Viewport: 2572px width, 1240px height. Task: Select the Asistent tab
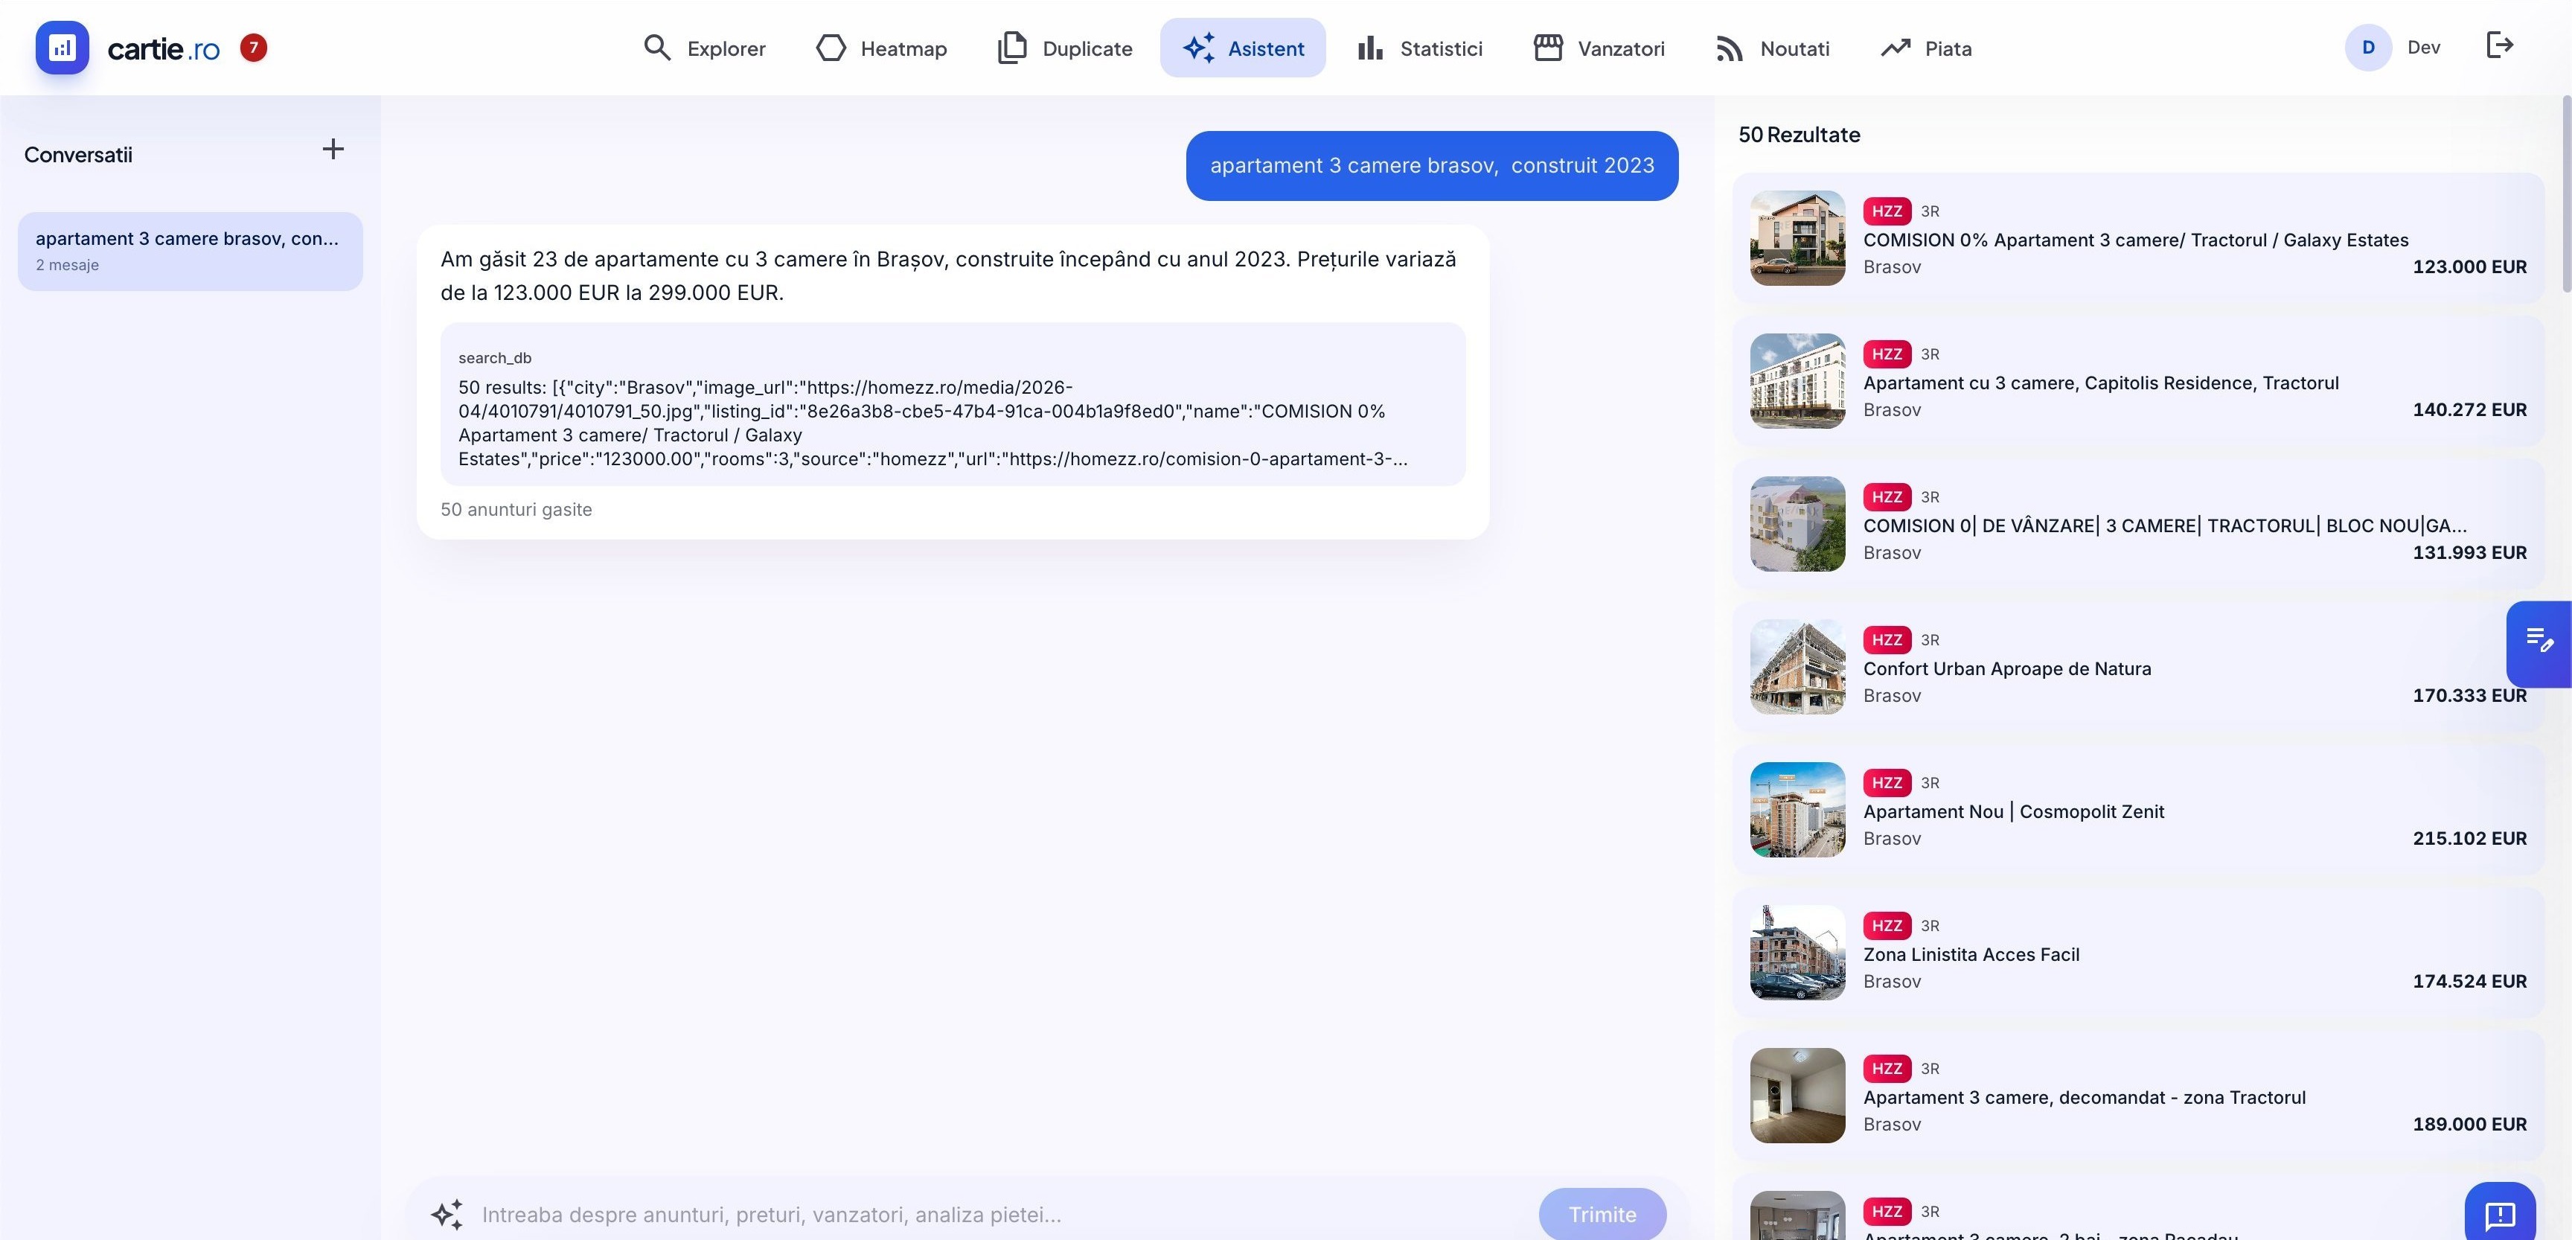1243,48
